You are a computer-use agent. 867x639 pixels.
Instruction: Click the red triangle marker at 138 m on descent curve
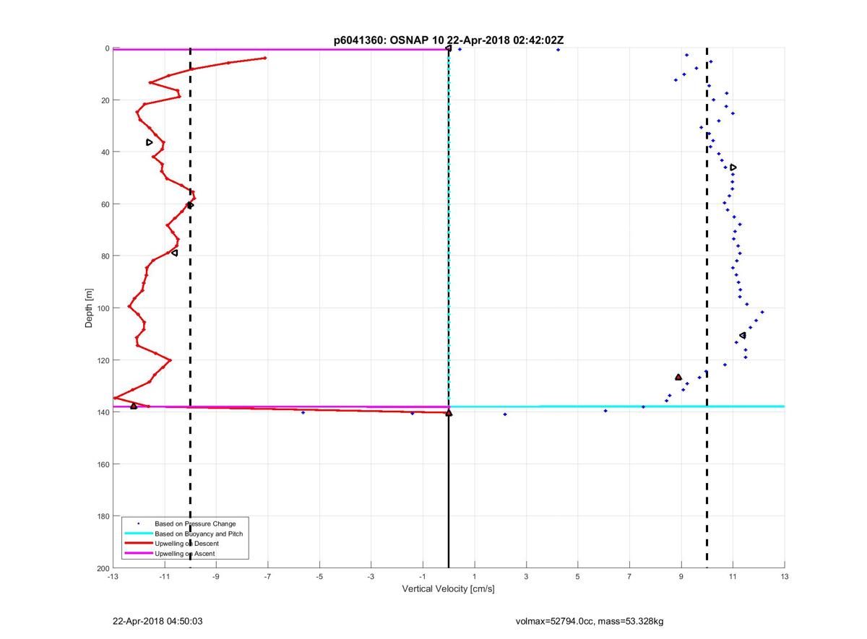point(134,406)
